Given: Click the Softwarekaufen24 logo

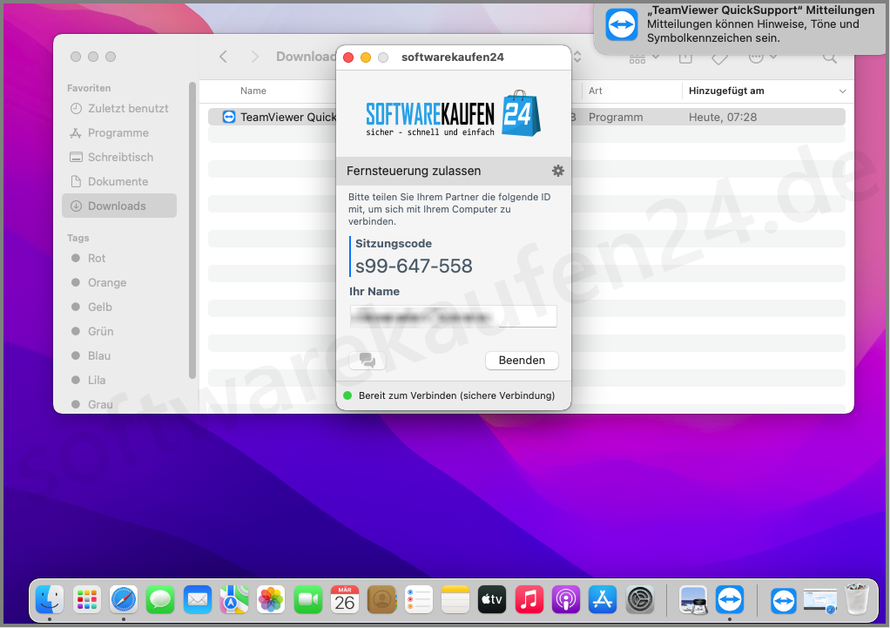Looking at the screenshot, I should click(x=453, y=114).
